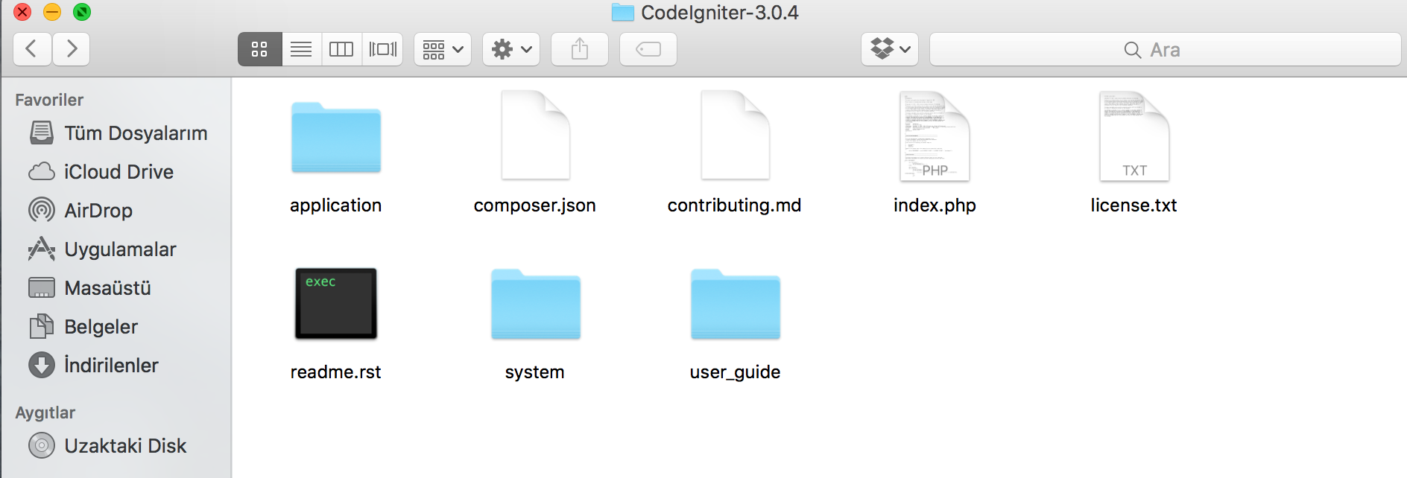Select the index.php file icon

935,136
